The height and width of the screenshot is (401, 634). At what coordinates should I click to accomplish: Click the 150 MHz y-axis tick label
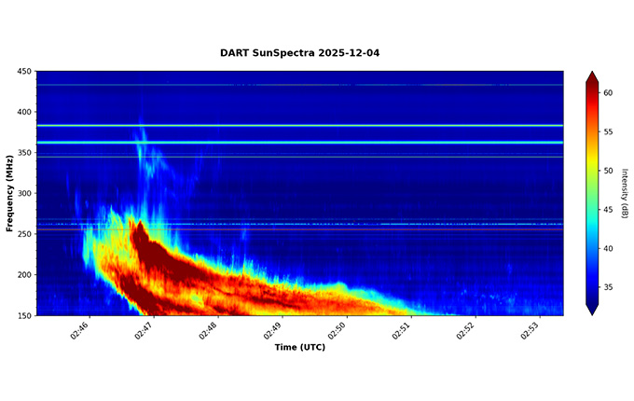pyautogui.click(x=23, y=315)
